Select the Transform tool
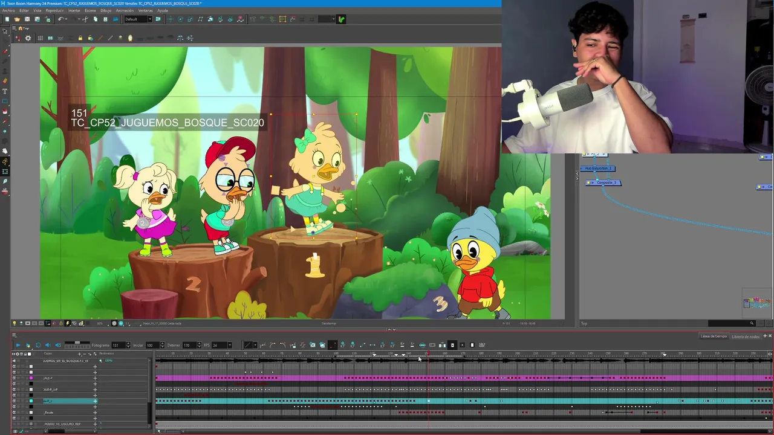The height and width of the screenshot is (435, 774). 5,172
